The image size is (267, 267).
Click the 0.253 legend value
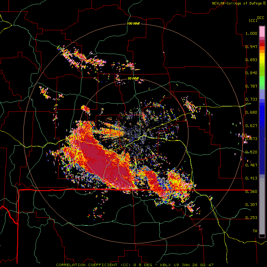pos(251,218)
